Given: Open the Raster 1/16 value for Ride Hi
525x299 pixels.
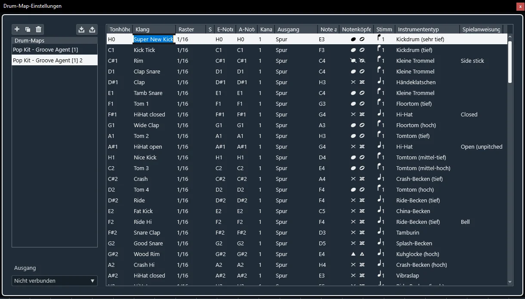Looking at the screenshot, I should [183, 222].
